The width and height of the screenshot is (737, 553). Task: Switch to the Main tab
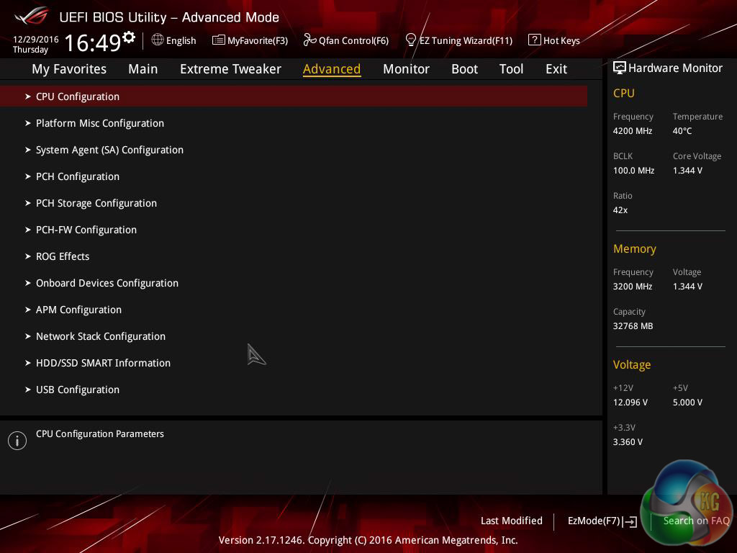pos(143,69)
